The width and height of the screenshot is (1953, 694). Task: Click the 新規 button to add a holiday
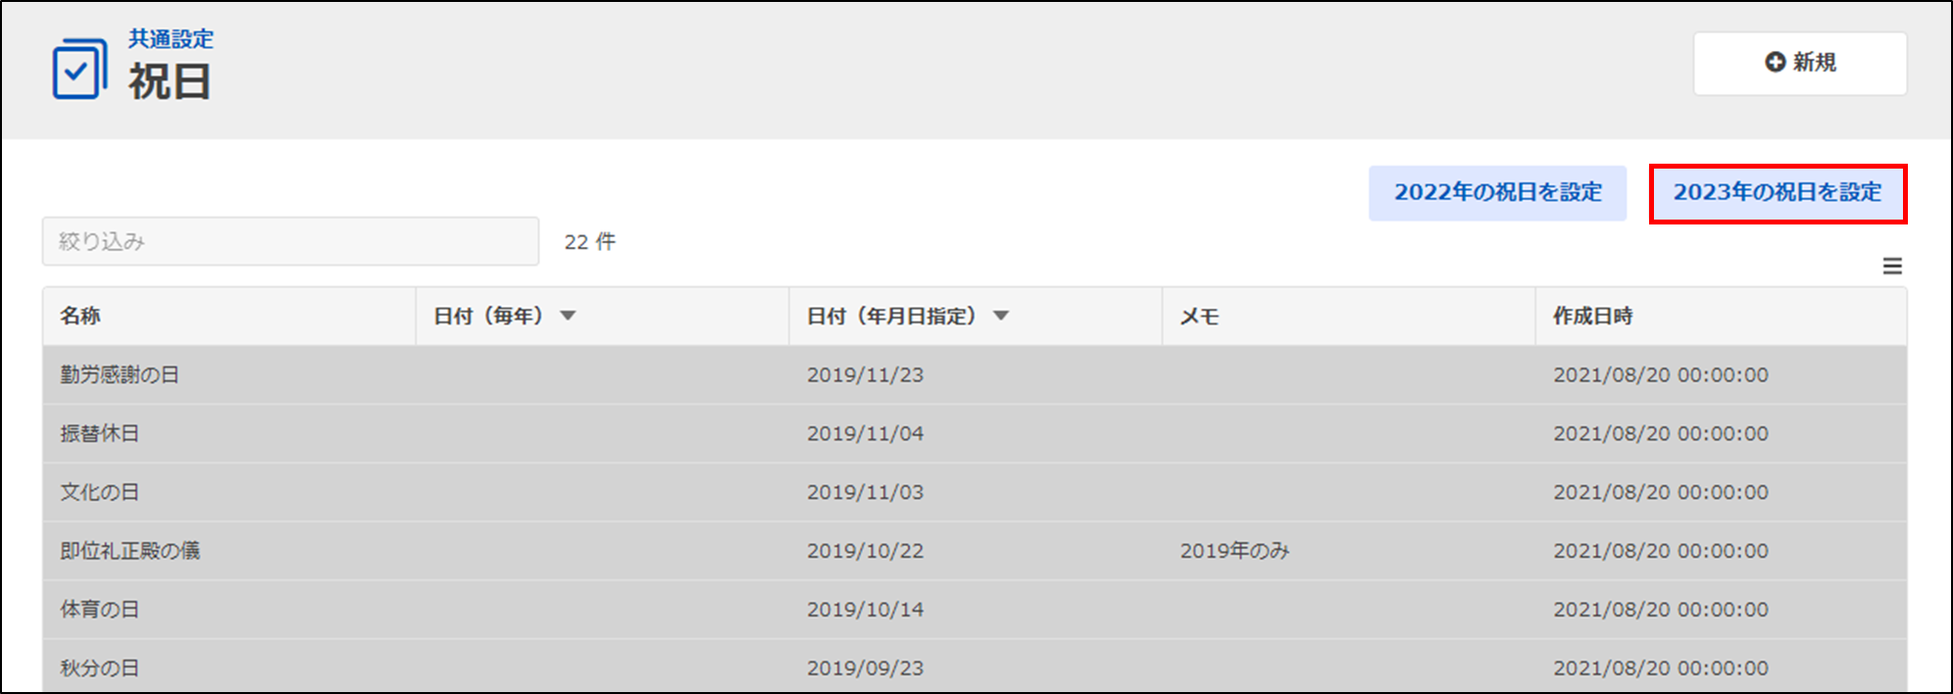click(x=1799, y=63)
